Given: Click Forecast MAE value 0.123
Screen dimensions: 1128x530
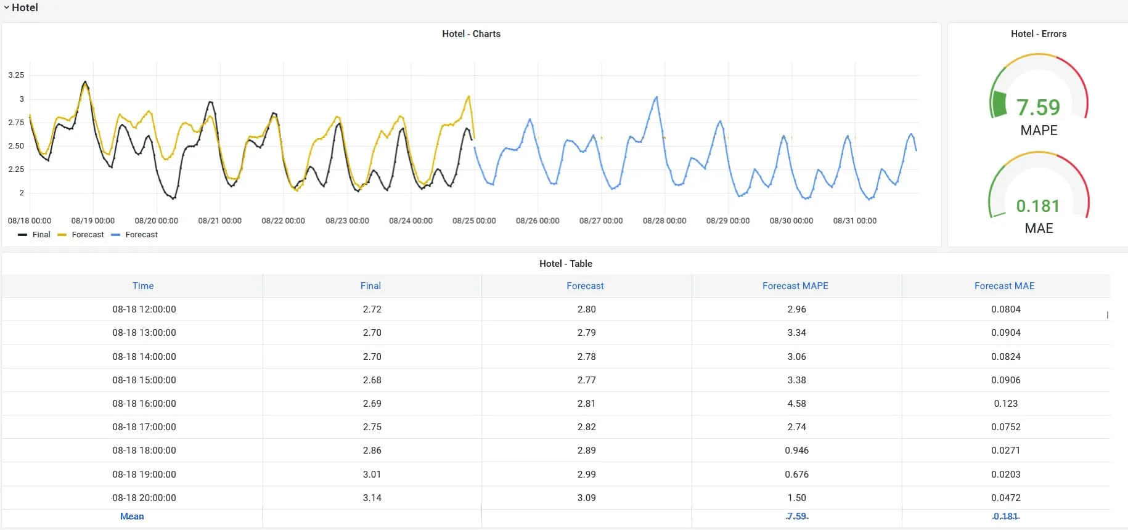Looking at the screenshot, I should point(1006,404).
